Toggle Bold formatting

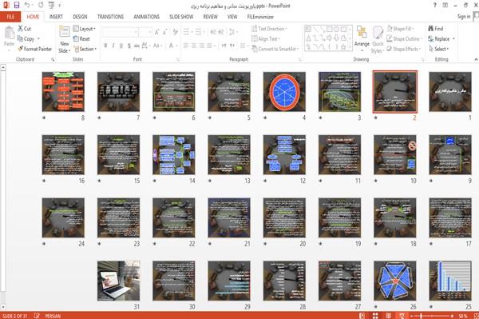click(x=105, y=46)
